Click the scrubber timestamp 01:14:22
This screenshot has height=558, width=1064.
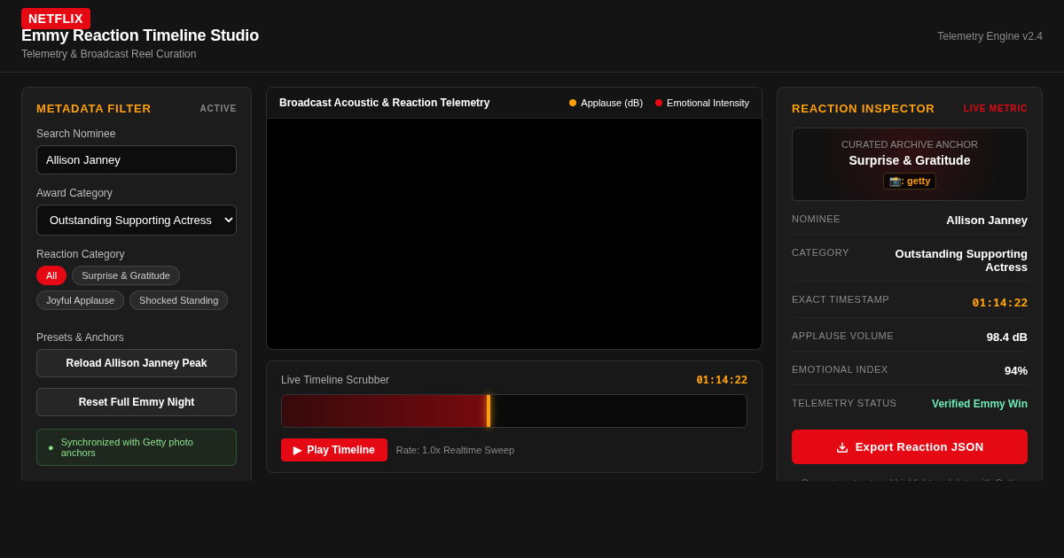[x=722, y=380]
